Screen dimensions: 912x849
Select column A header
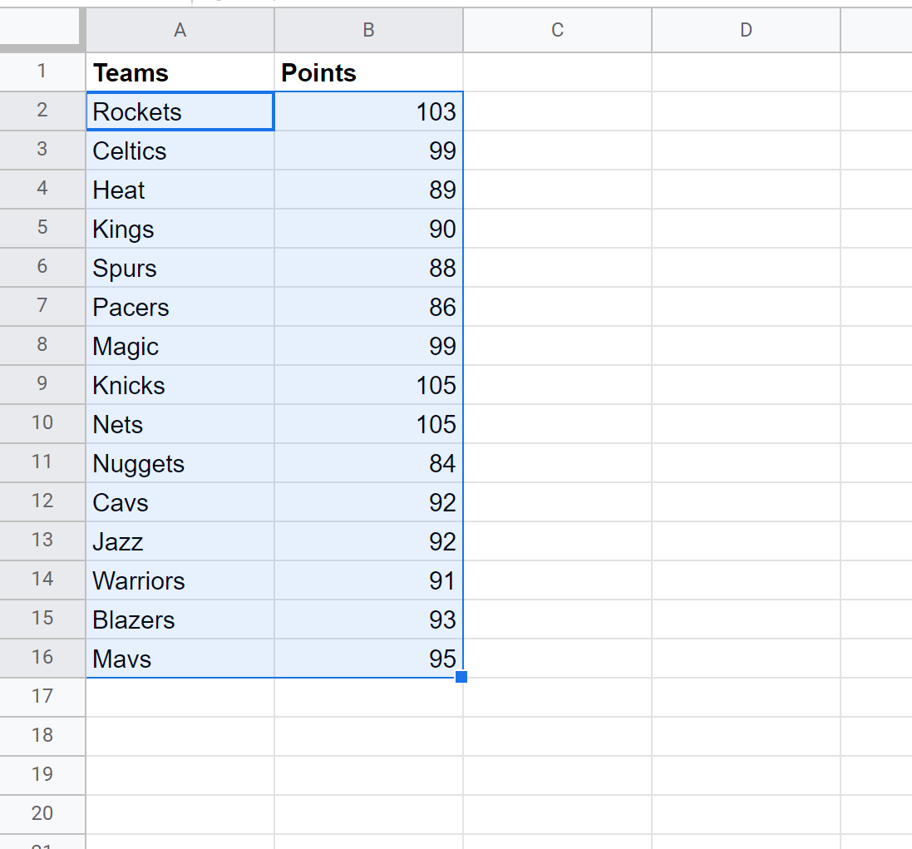pos(180,30)
